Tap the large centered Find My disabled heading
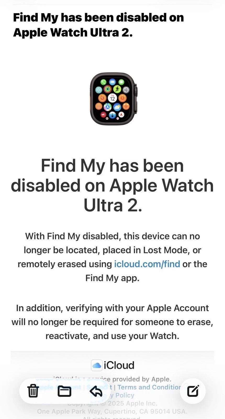Image resolution: width=225 pixels, height=419 pixels. [x=113, y=185]
